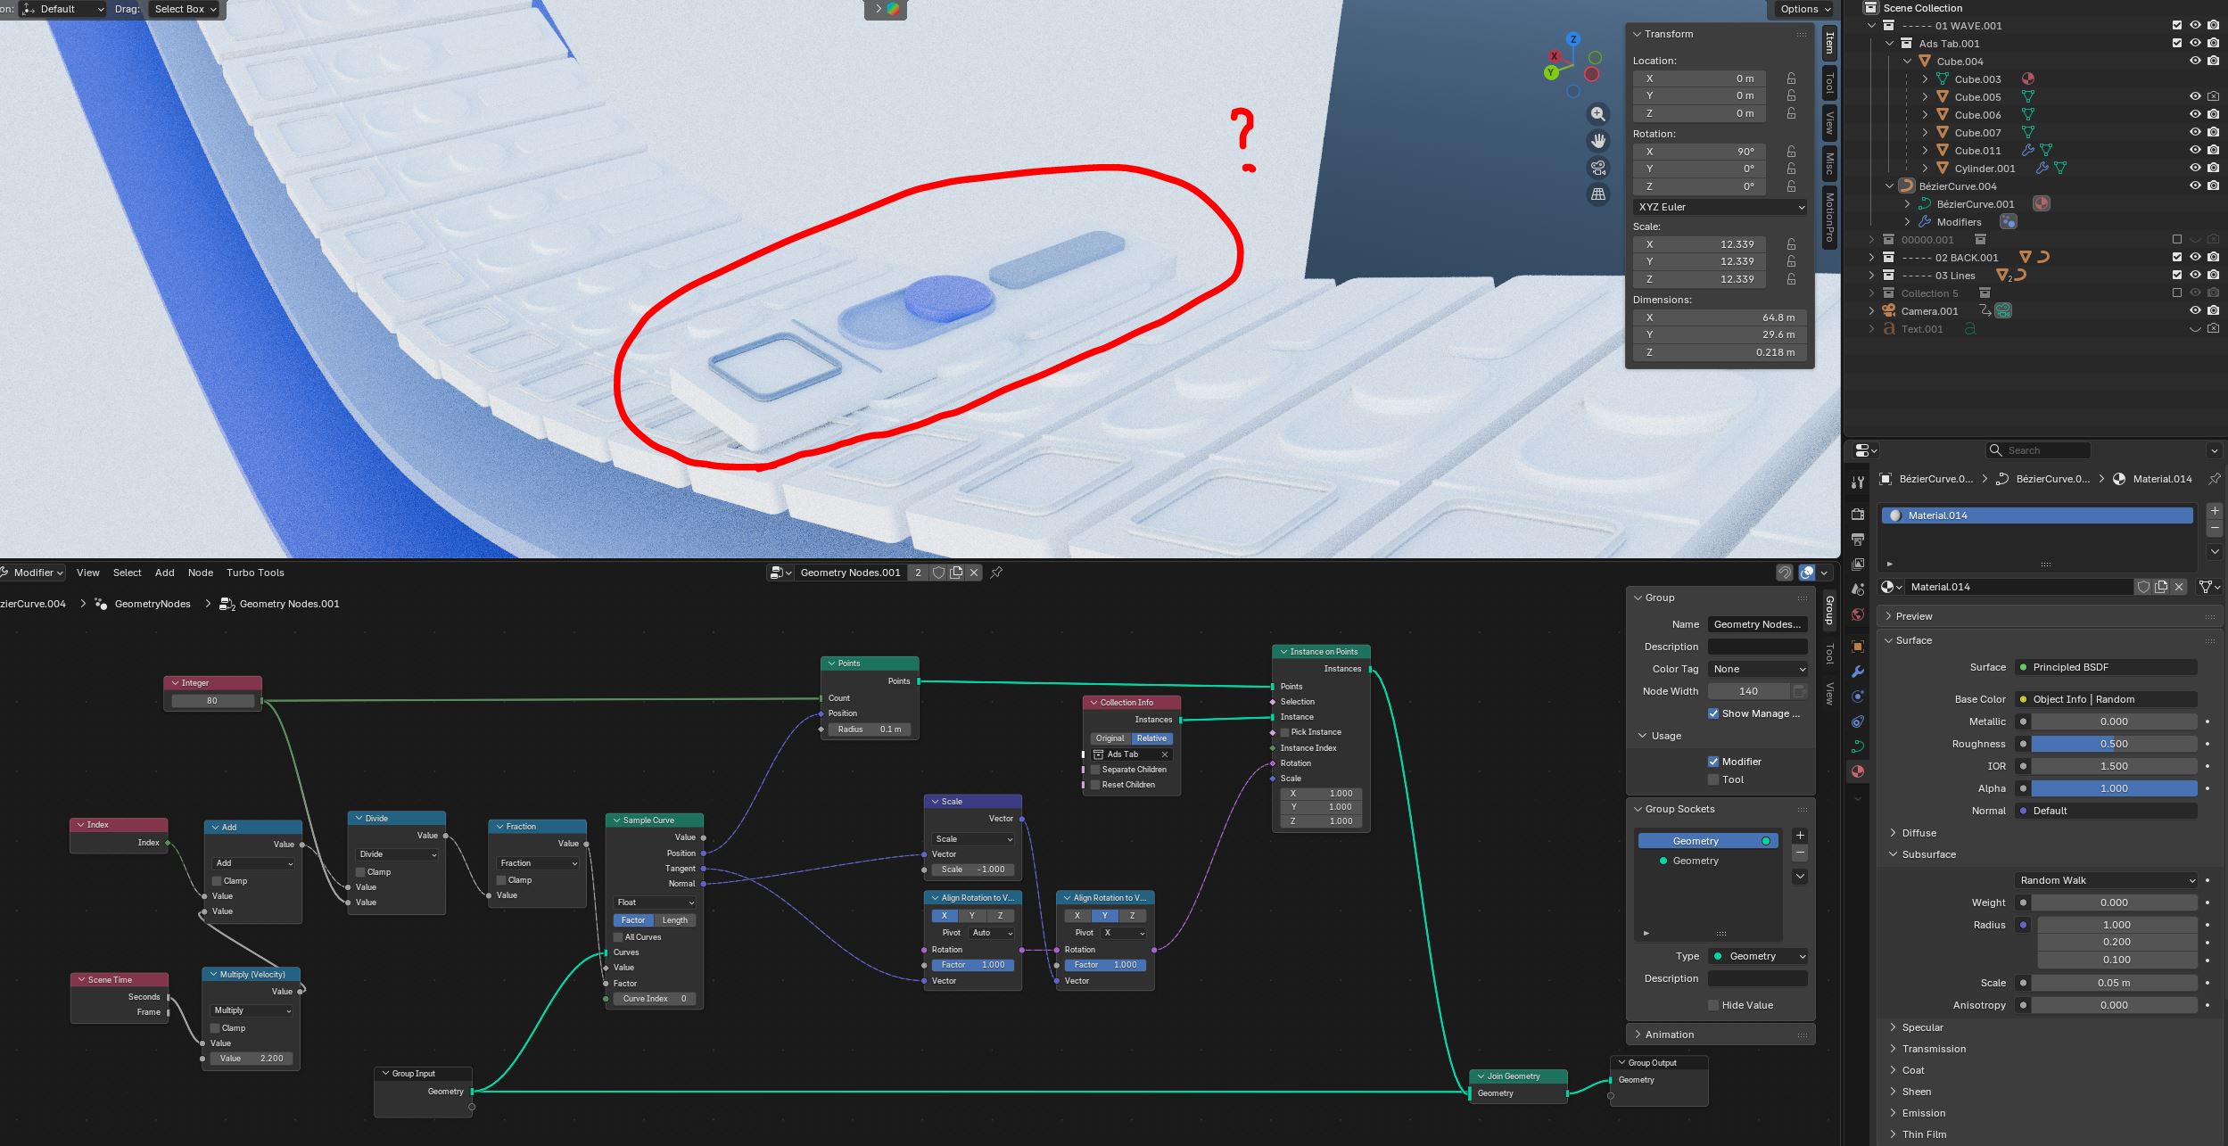The width and height of the screenshot is (2228, 1146).
Task: Toggle fake user shield on Geometry Nodes.001
Action: pyautogui.click(x=938, y=573)
